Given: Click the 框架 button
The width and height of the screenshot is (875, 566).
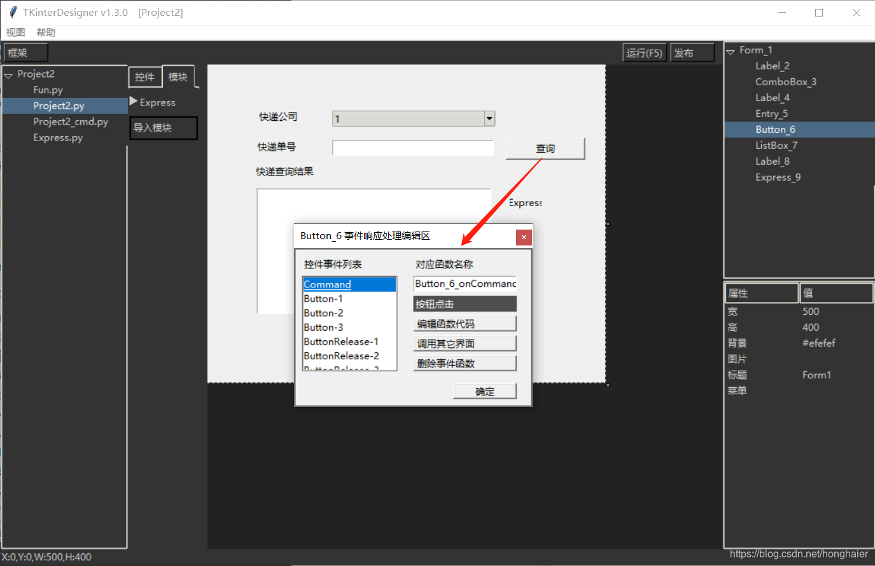Looking at the screenshot, I should pyautogui.click(x=25, y=53).
